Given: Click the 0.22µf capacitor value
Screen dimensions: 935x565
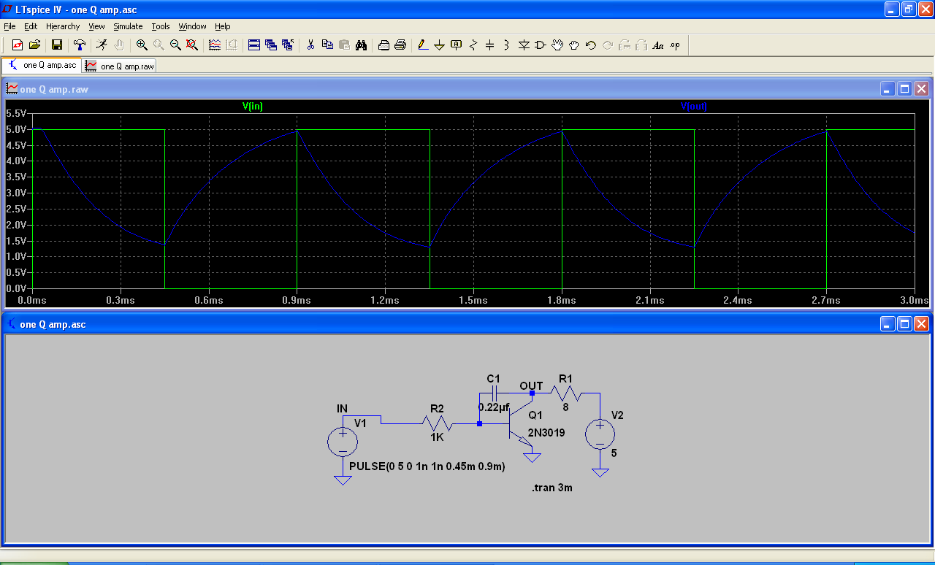Looking at the screenshot, I should click(x=494, y=407).
